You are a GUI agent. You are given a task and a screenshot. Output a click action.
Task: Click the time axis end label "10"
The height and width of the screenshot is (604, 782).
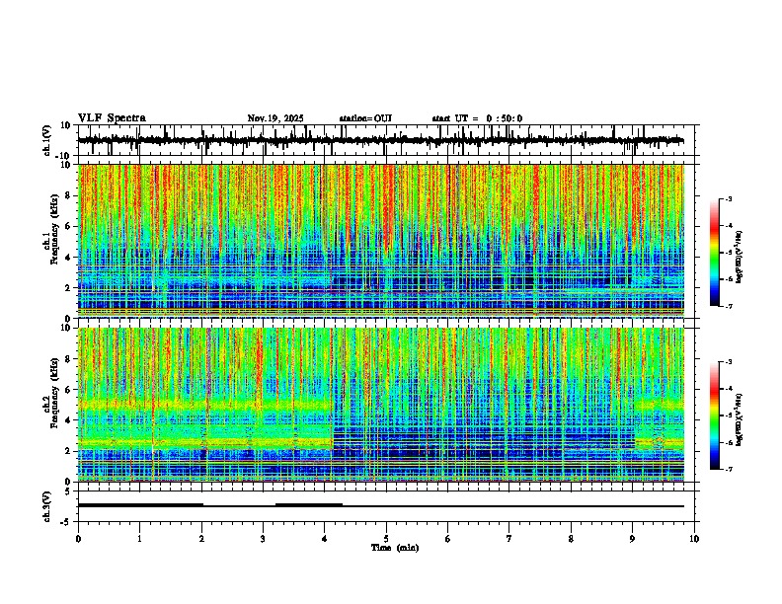click(694, 539)
